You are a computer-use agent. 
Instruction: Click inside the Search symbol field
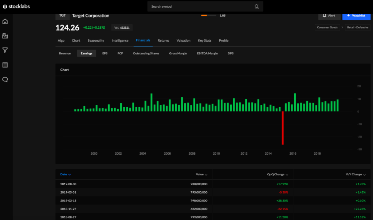click(205, 7)
